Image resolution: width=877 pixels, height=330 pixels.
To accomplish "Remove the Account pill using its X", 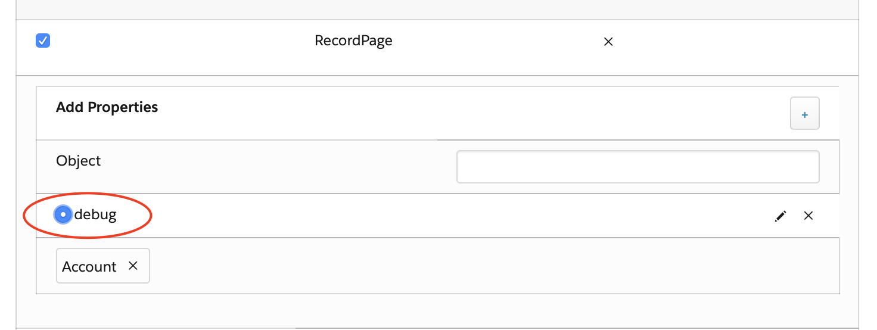I will pyautogui.click(x=133, y=266).
